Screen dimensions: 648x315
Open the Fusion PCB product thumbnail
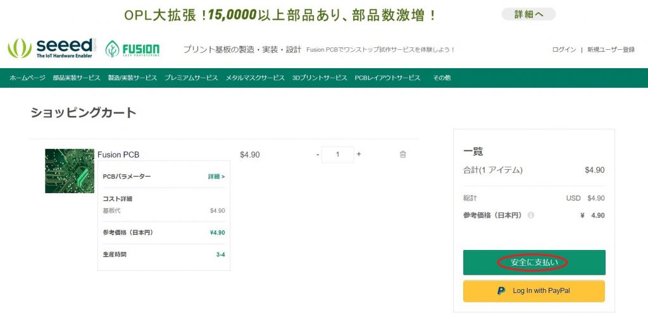70,171
